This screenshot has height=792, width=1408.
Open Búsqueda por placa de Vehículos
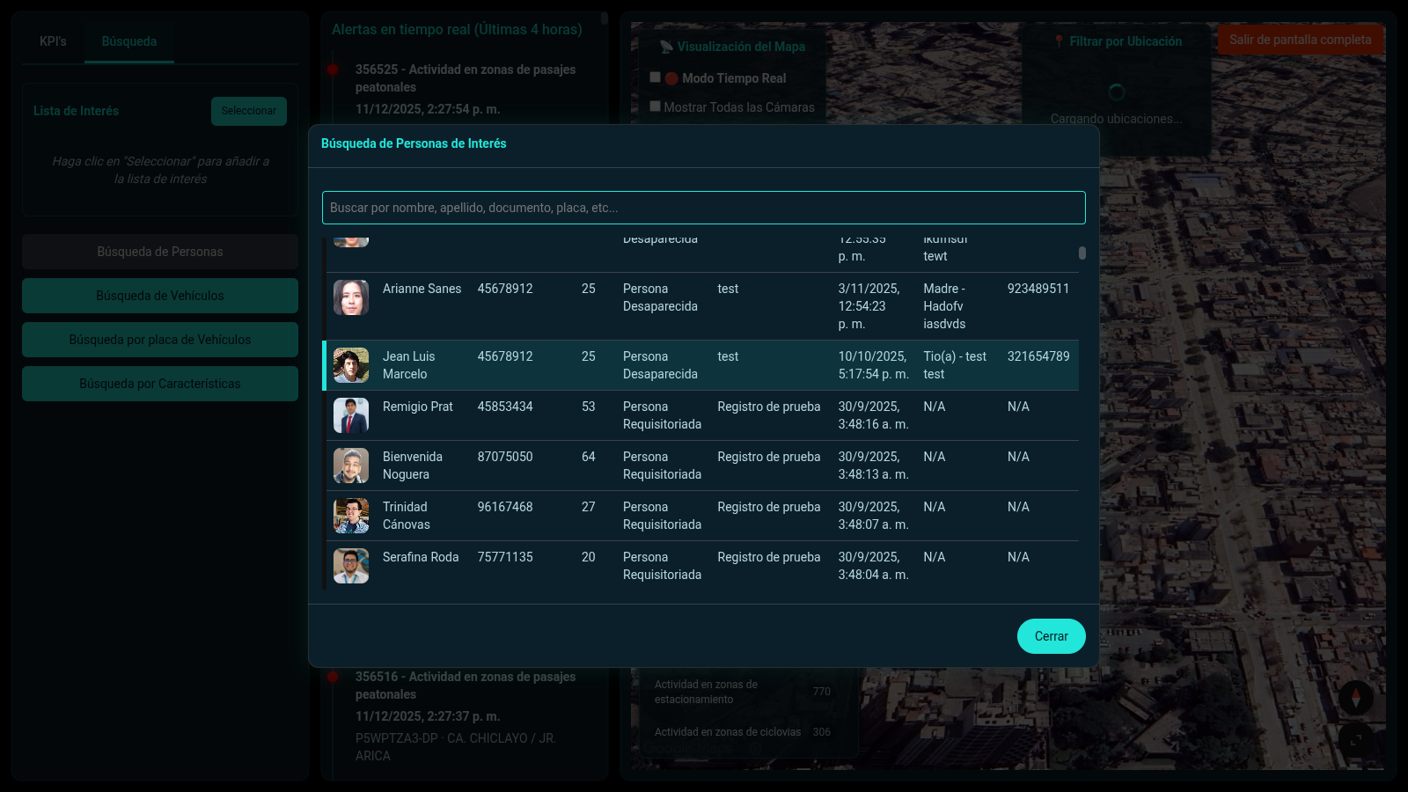click(160, 340)
